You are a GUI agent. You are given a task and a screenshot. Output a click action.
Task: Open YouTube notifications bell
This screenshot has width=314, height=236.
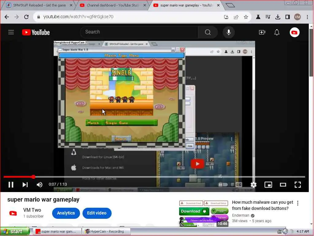click(x=277, y=32)
